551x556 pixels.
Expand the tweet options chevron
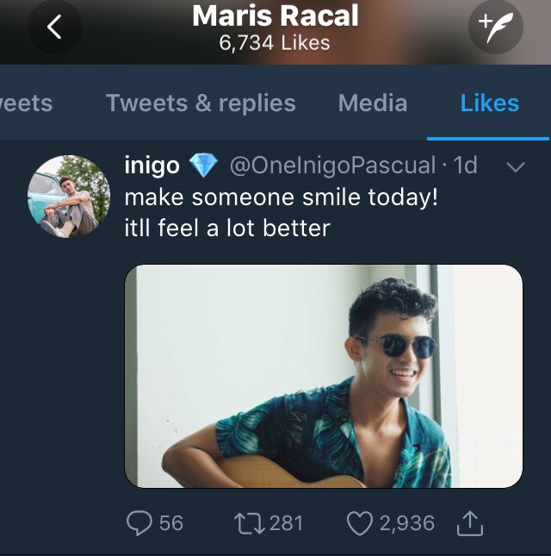coord(515,166)
